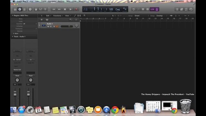Open the Snap Smart dropdown
The image size is (206, 116).
(x=142, y=16)
